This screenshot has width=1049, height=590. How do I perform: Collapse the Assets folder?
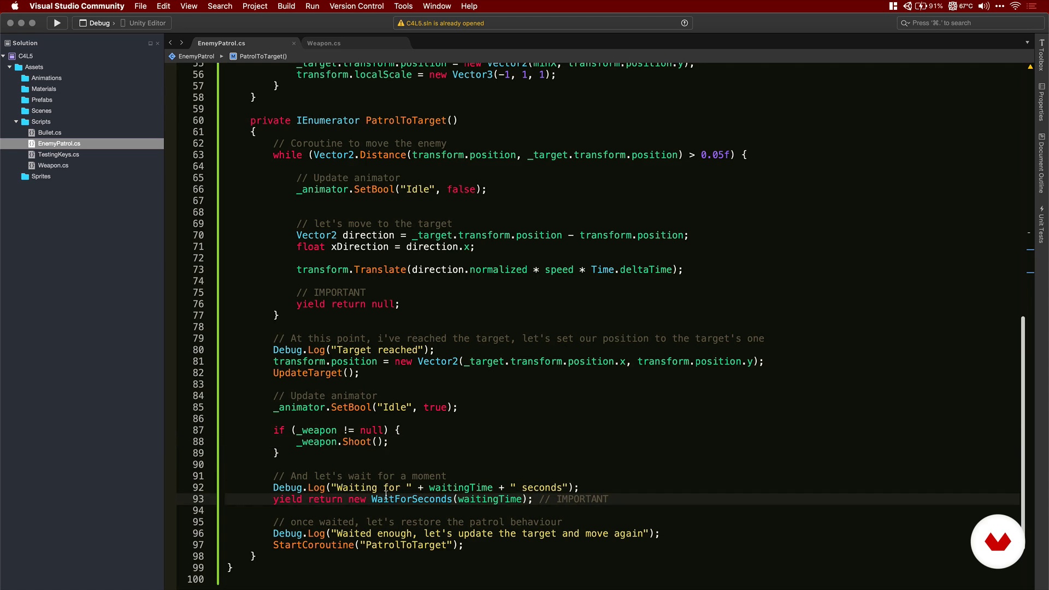click(x=9, y=67)
